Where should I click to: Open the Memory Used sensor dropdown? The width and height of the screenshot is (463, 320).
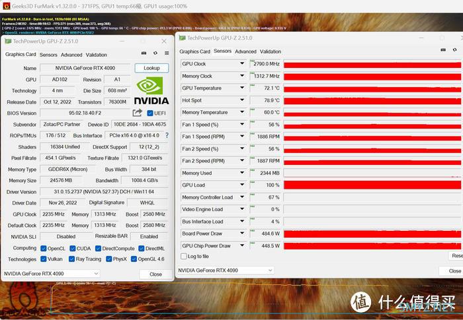pyautogui.click(x=242, y=173)
